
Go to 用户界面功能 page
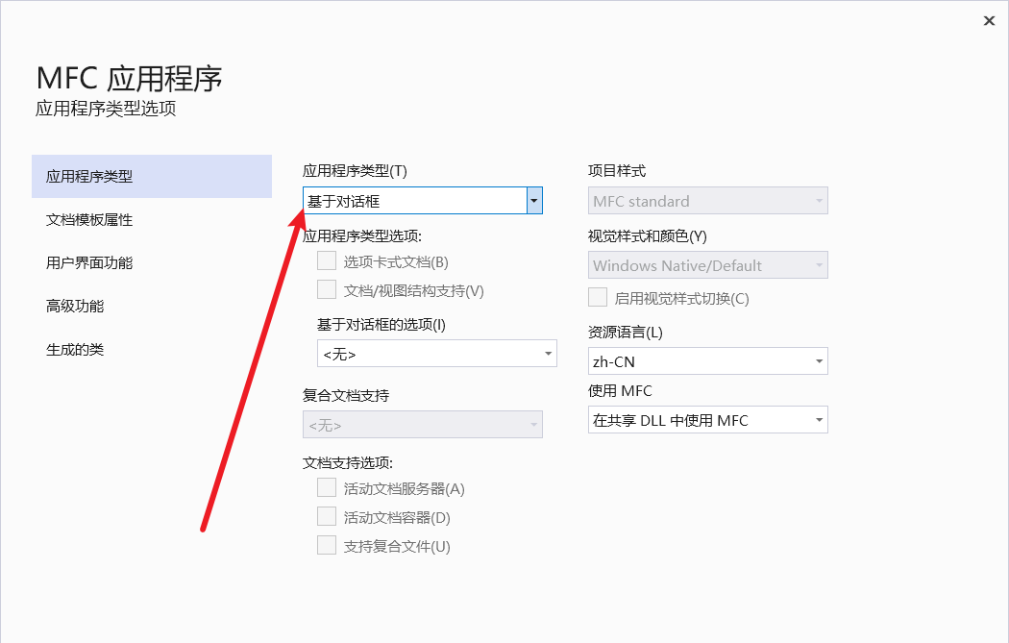pos(89,263)
